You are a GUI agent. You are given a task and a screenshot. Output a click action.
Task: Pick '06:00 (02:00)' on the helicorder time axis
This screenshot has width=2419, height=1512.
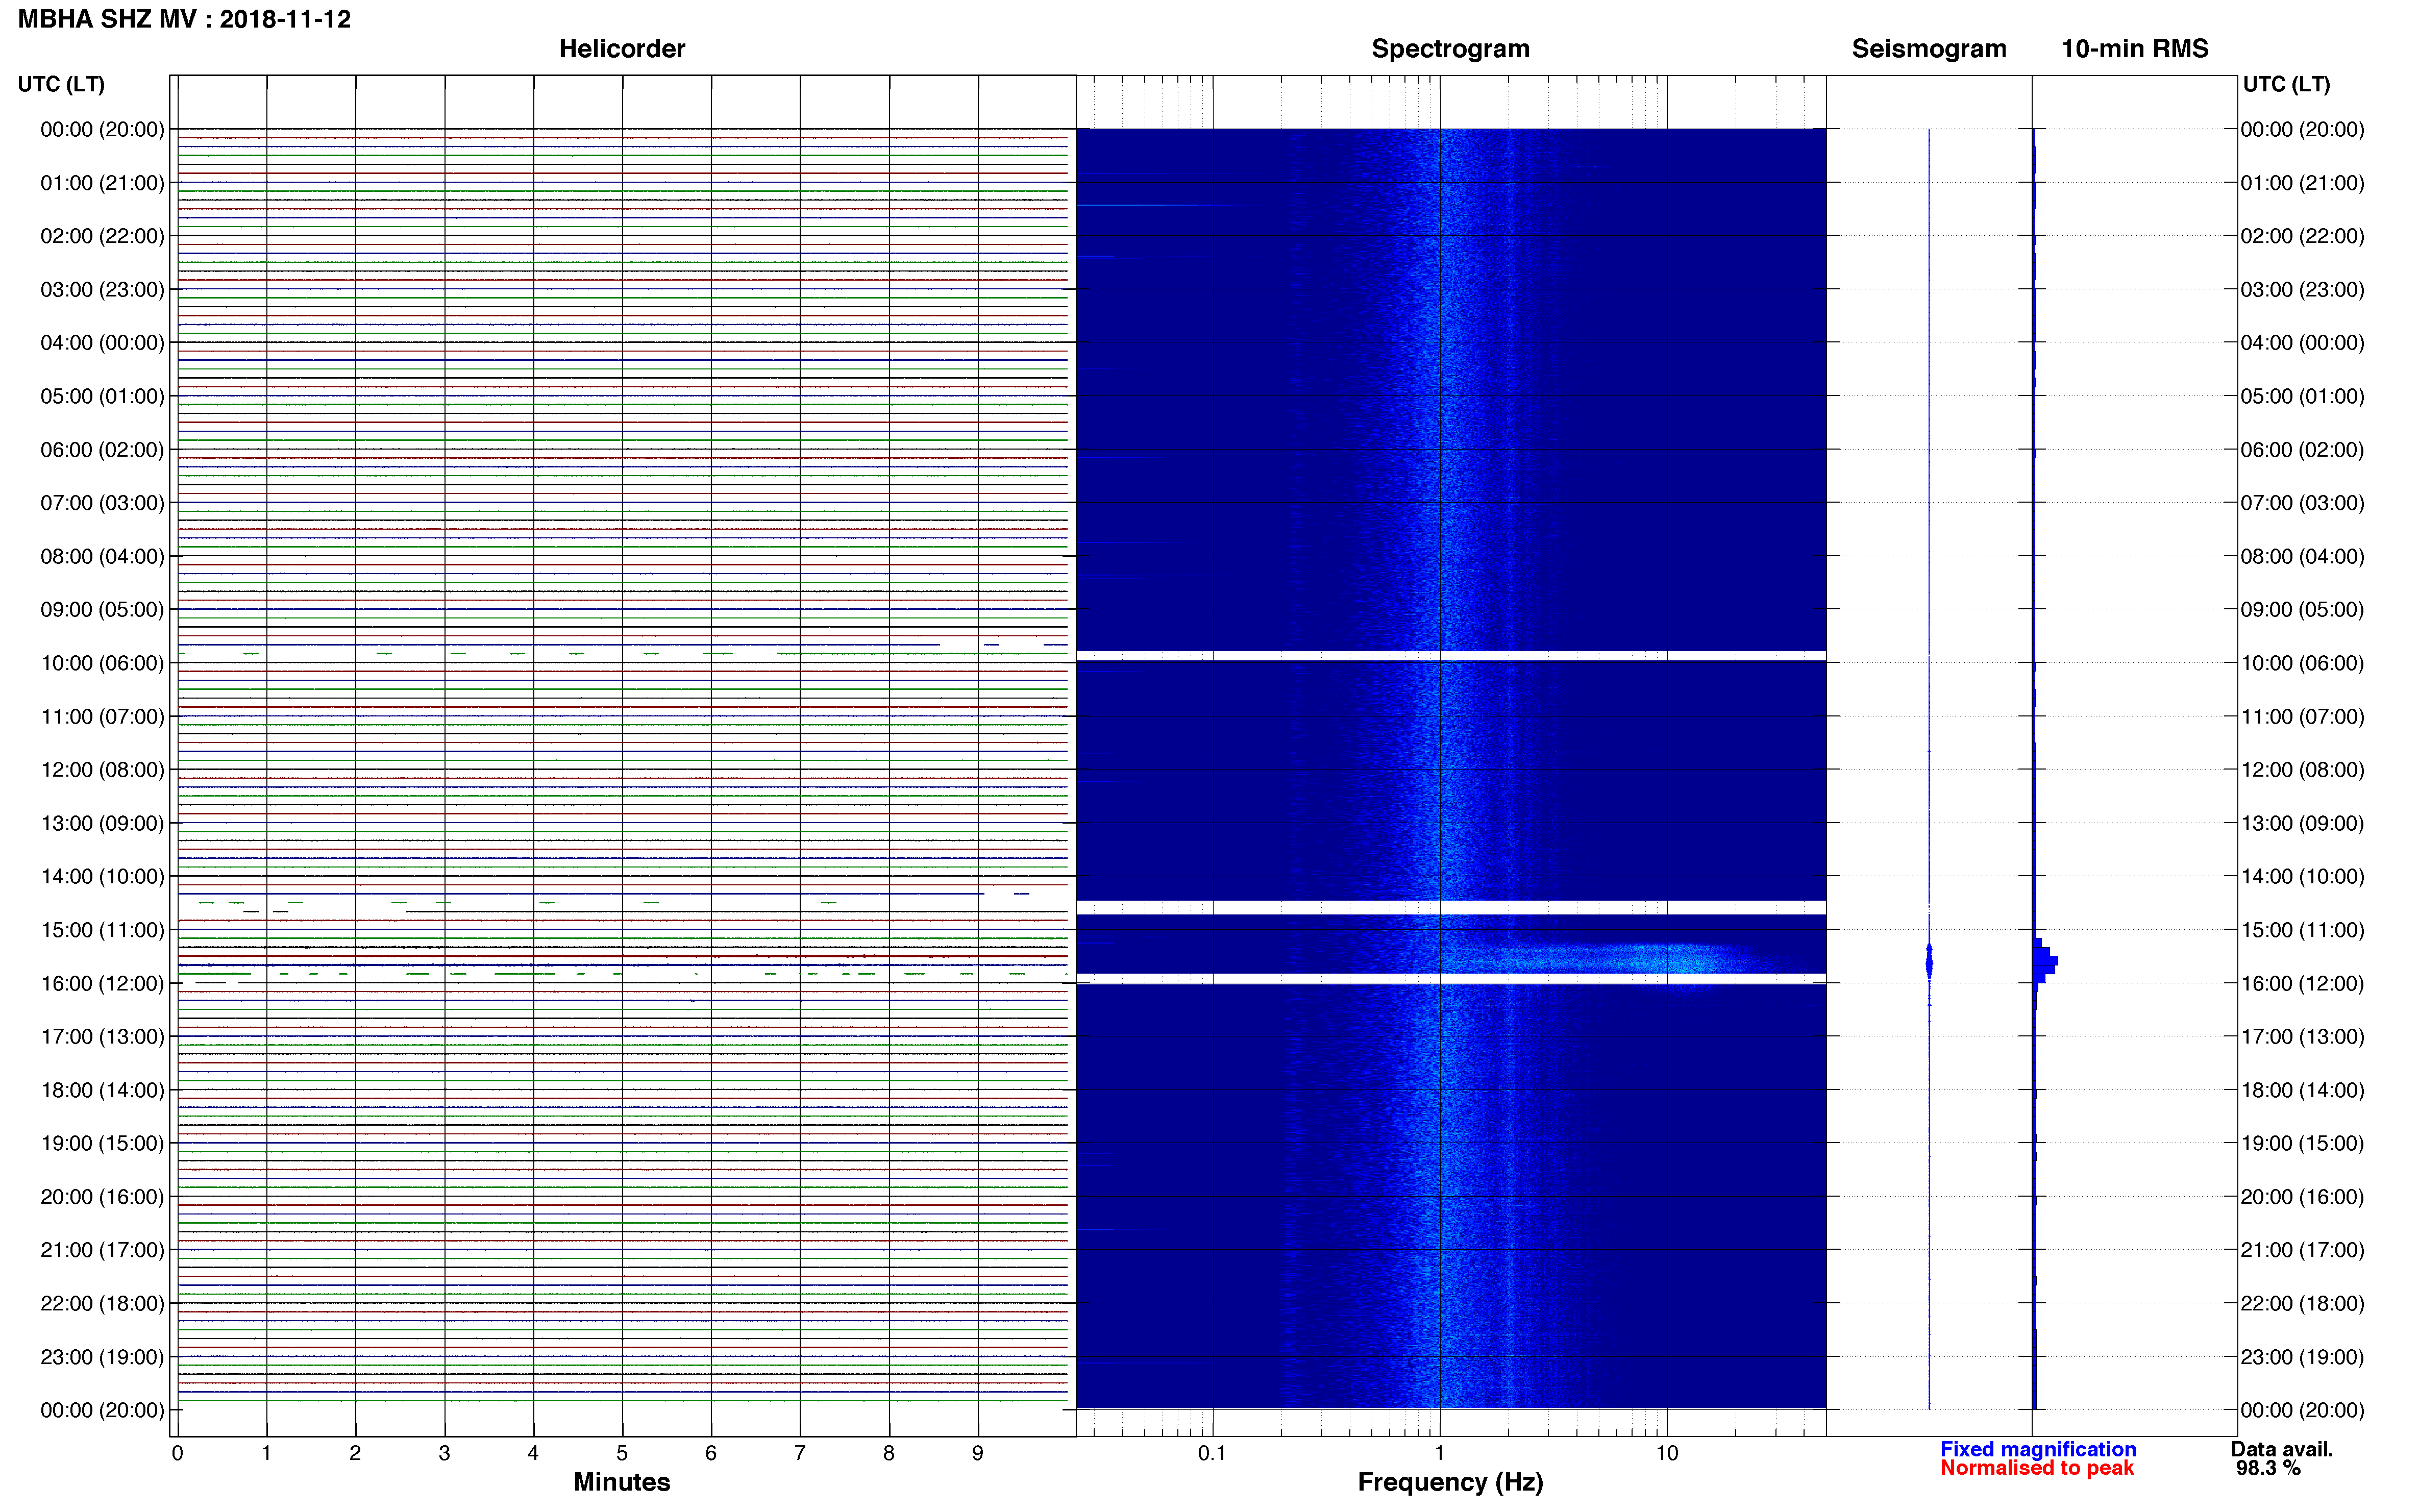pos(102,450)
